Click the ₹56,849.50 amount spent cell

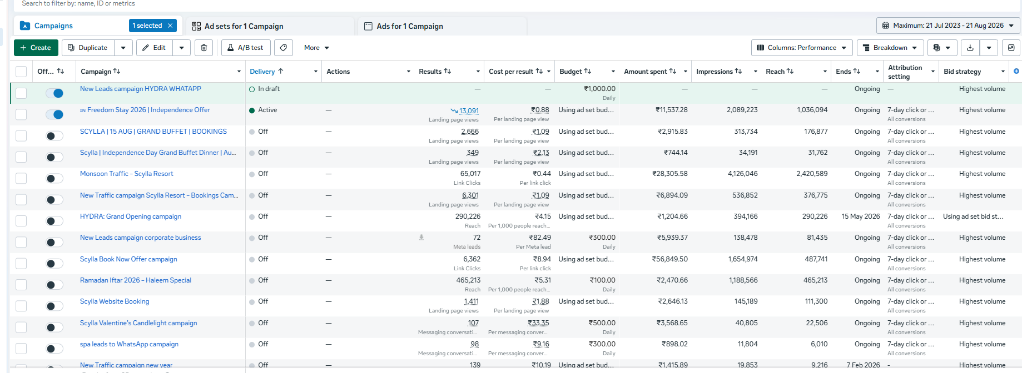[x=670, y=259]
